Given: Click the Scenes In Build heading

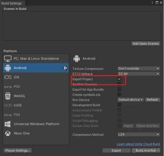Looking at the screenshot, I should click(x=15, y=9).
